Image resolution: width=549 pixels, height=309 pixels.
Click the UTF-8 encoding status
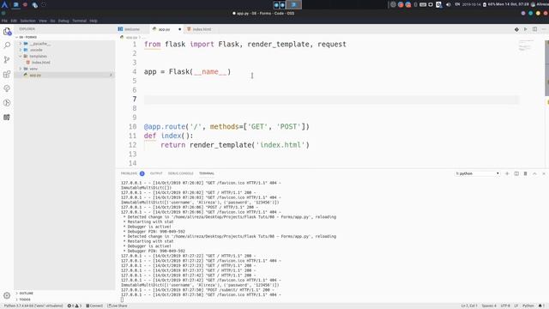click(x=505, y=306)
